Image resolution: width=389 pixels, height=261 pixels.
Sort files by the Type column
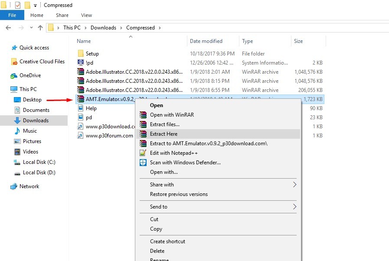(247, 41)
